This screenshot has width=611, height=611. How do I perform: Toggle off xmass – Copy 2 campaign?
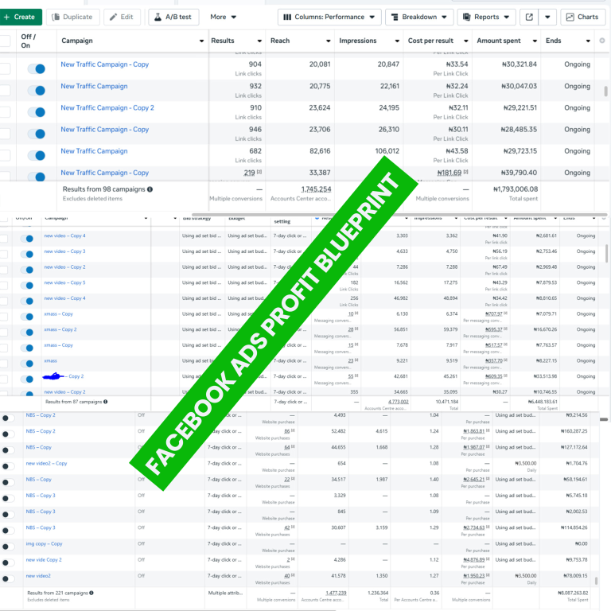[x=27, y=332]
